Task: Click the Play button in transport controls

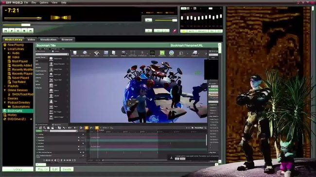Action: coord(12,31)
